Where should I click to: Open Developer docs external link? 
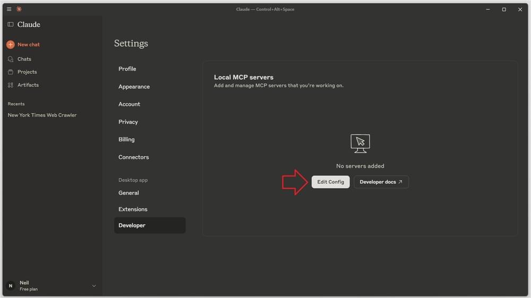(381, 182)
